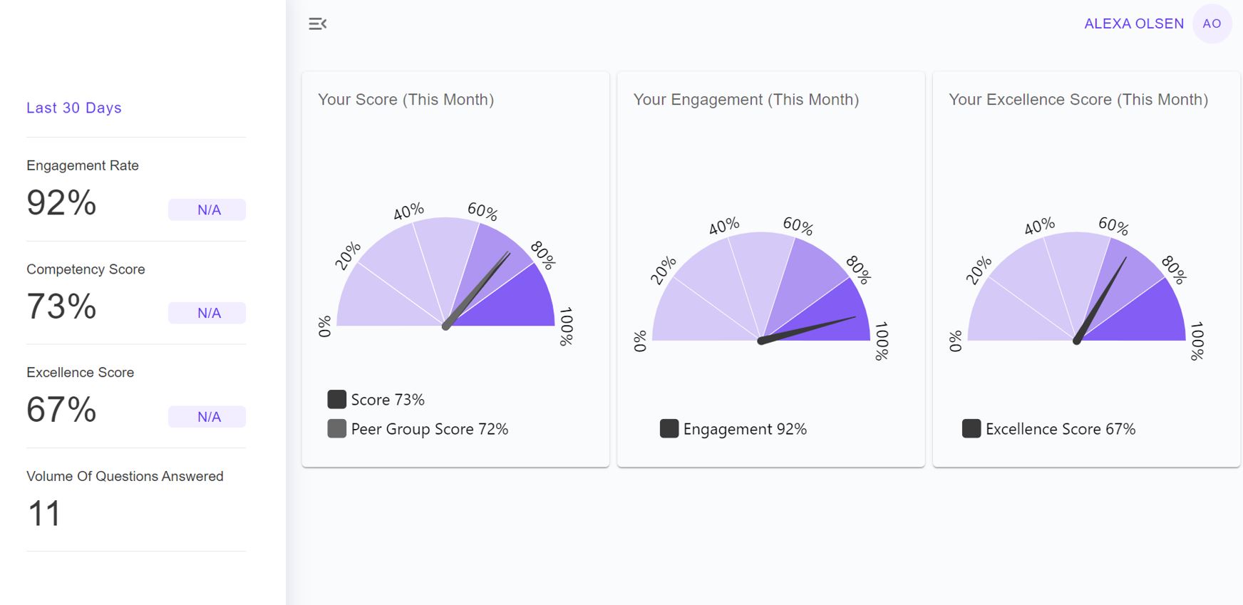Click the Competency Score 73% value

pos(61,306)
